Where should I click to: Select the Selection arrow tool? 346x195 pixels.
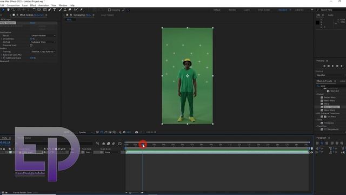tap(3, 10)
